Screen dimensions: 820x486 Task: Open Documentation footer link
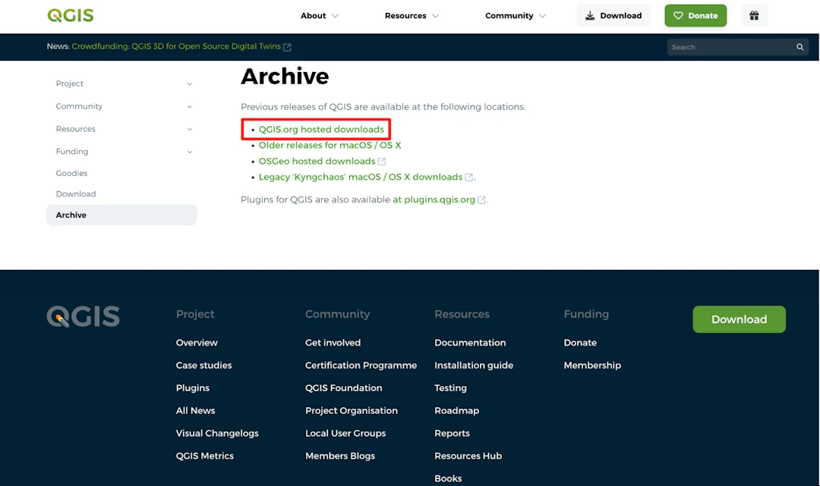470,343
